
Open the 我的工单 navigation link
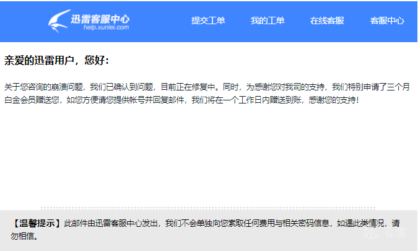[268, 20]
